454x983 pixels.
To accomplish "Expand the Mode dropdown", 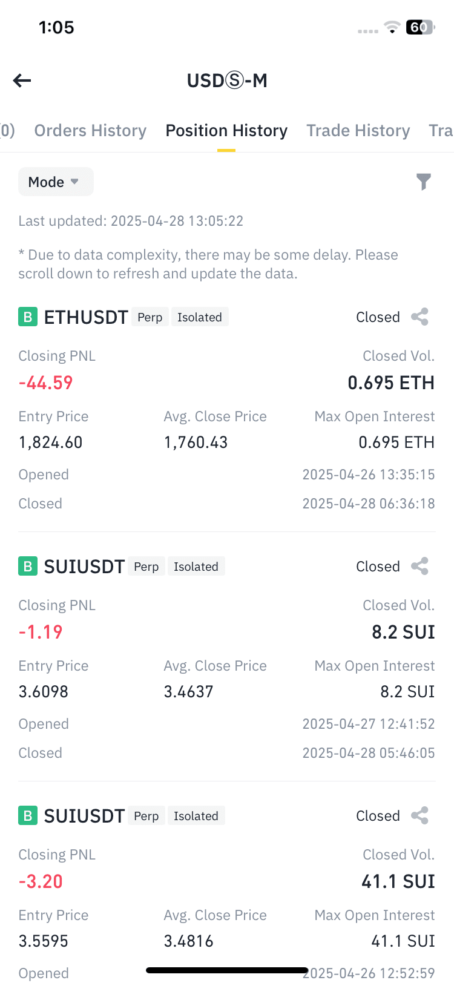I will (56, 182).
